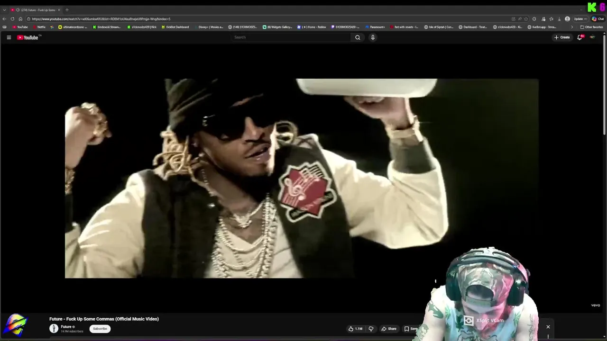
Task: Open the Widgets Gallery bookmark
Action: coord(277,27)
